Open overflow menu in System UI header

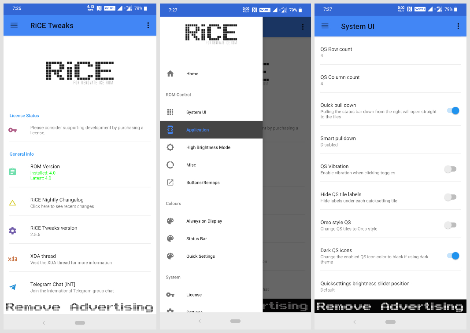pos(458,26)
